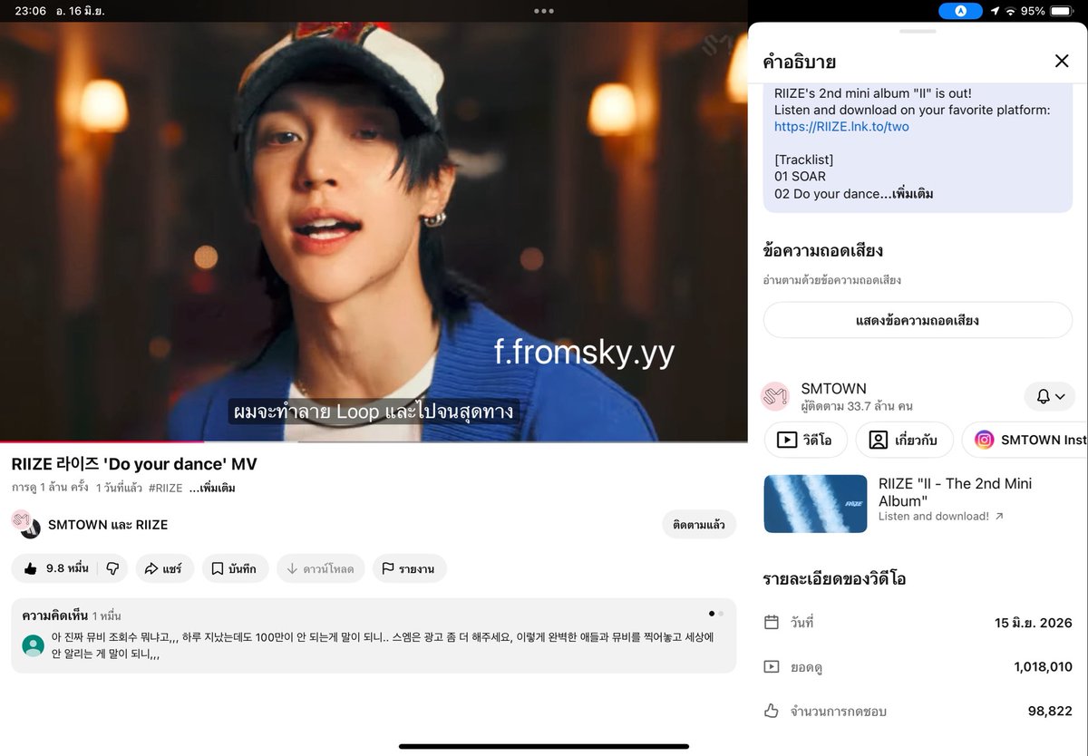Tap the location arrow status icon
Viewport: 1088px width, 756px height.
point(994,11)
